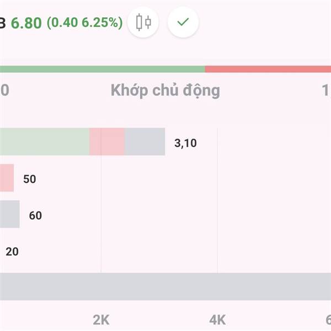Viewport: 331px width, 331px height.
Task: Select the 60 volume value
Action: (35, 216)
